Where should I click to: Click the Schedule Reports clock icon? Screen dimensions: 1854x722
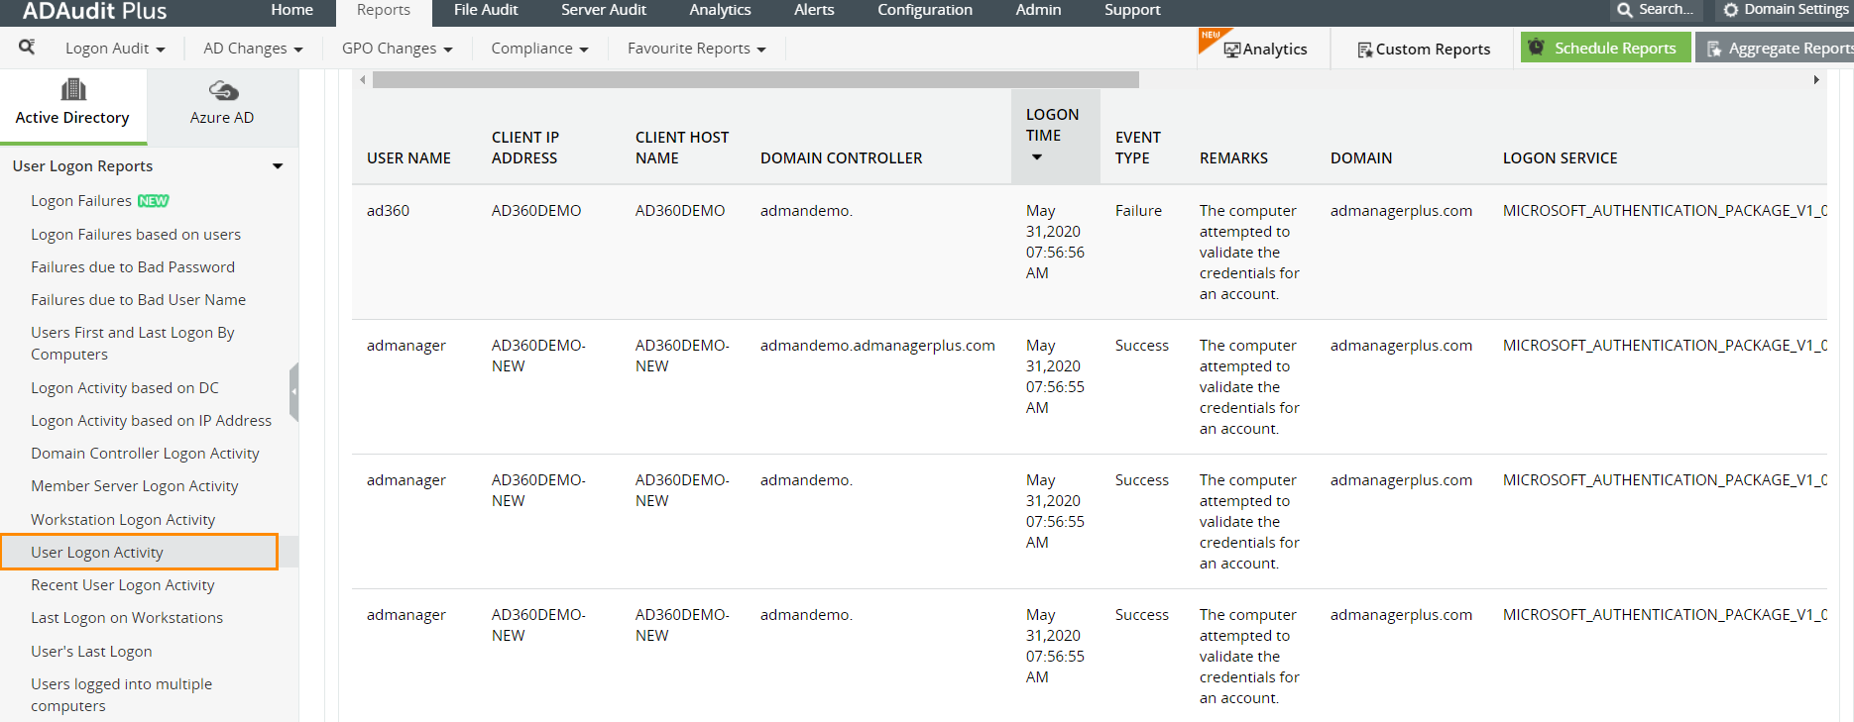coord(1537,47)
